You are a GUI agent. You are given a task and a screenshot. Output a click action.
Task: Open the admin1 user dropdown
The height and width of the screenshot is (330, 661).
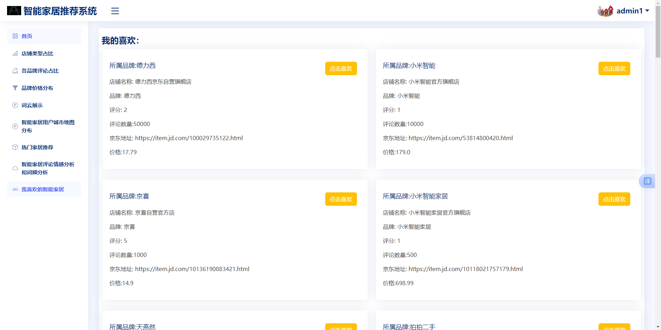click(x=633, y=11)
